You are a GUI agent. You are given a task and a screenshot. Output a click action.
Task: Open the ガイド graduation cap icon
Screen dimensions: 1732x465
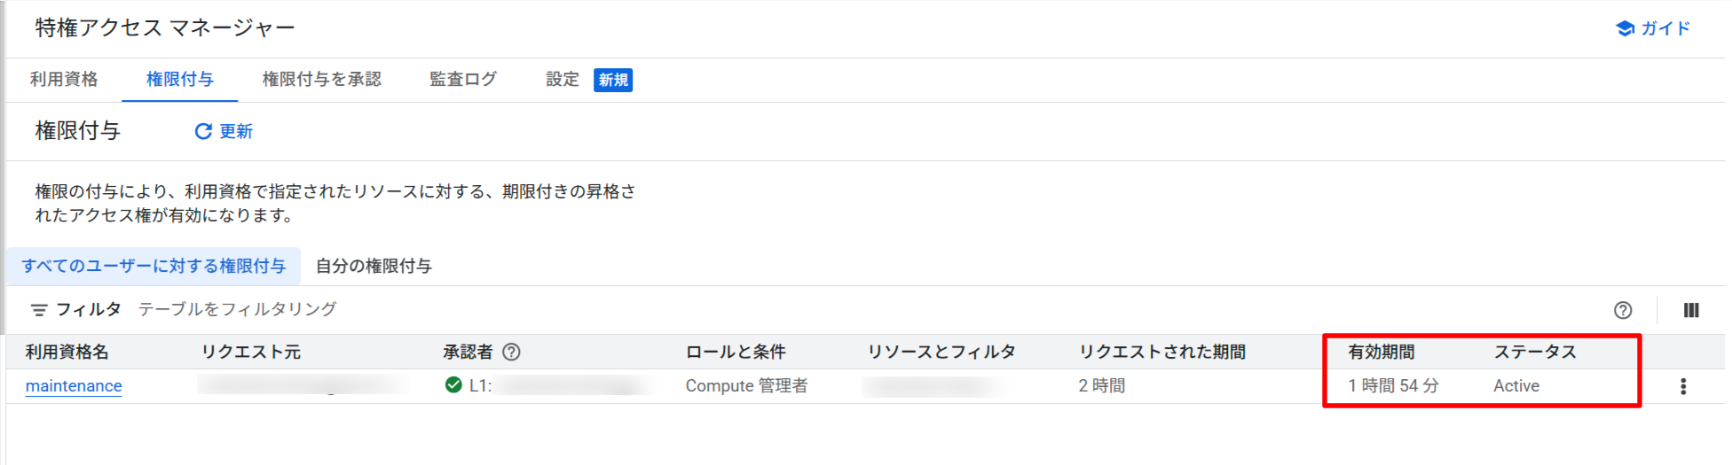(x=1625, y=28)
